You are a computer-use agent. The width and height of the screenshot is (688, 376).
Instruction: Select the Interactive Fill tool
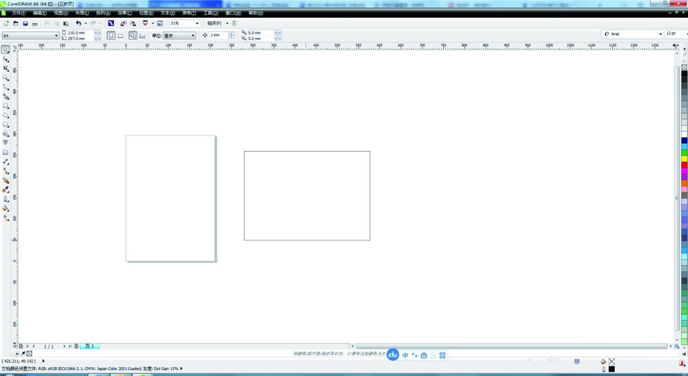[6, 218]
